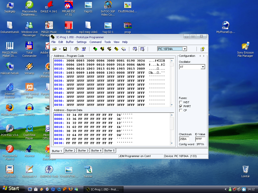Open Sony Ericsson File Manager icon
Screen dimensions: 258x193
245,49
